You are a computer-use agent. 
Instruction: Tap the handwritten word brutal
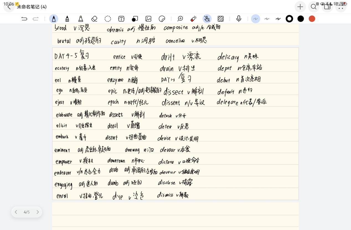click(x=64, y=41)
